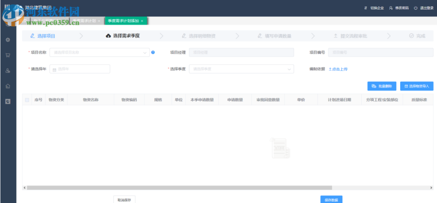
Task: Click the scrollbar left arrow
Action: click(25, 188)
